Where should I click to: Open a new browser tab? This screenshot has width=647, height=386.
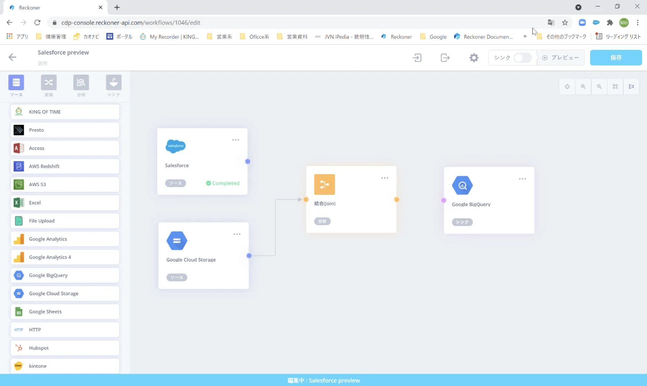tap(117, 7)
